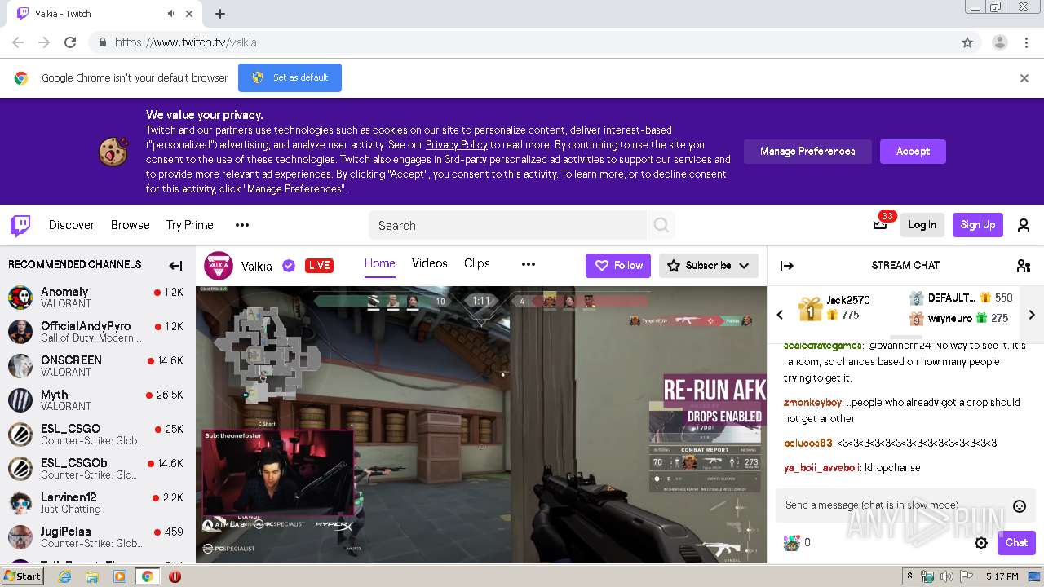This screenshot has width=1044, height=587.
Task: Click the Twitch logo home icon
Action: (x=20, y=225)
